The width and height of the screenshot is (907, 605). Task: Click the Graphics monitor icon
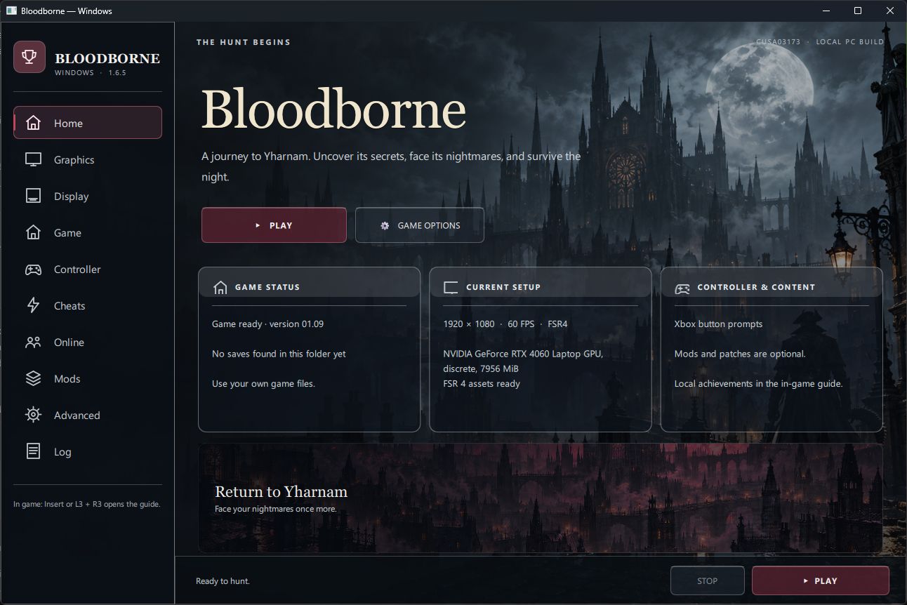point(33,159)
